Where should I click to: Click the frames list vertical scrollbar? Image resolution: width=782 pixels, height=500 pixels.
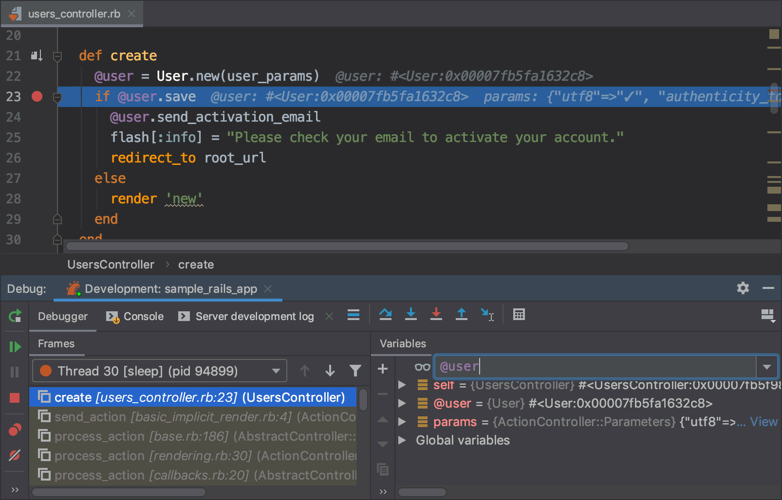coord(363,400)
